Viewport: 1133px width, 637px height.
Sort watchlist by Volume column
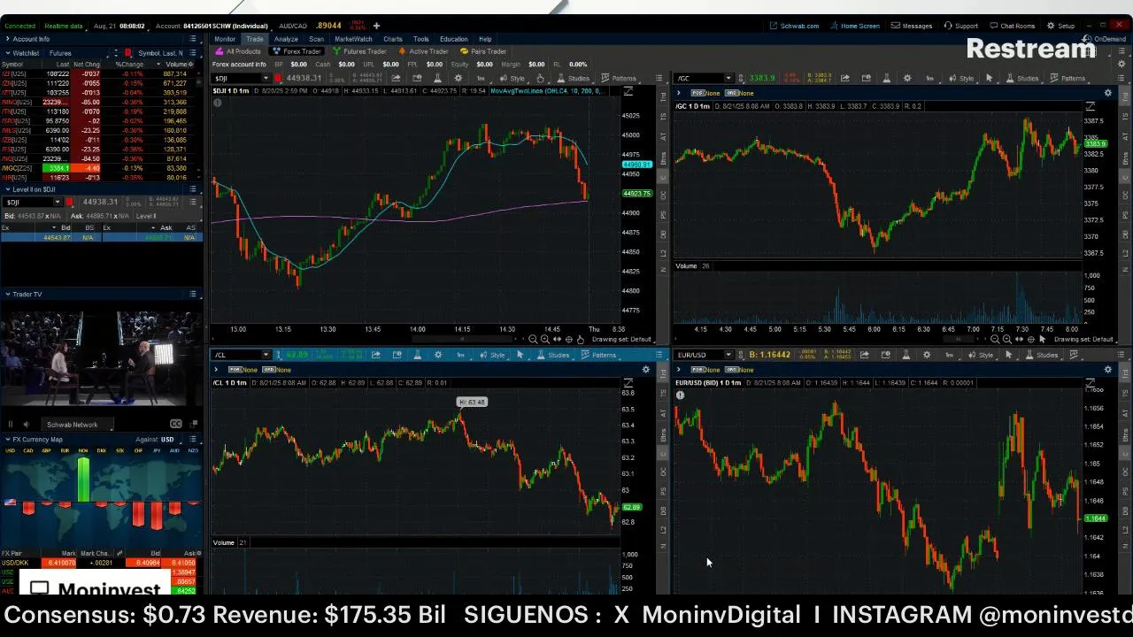click(177, 65)
